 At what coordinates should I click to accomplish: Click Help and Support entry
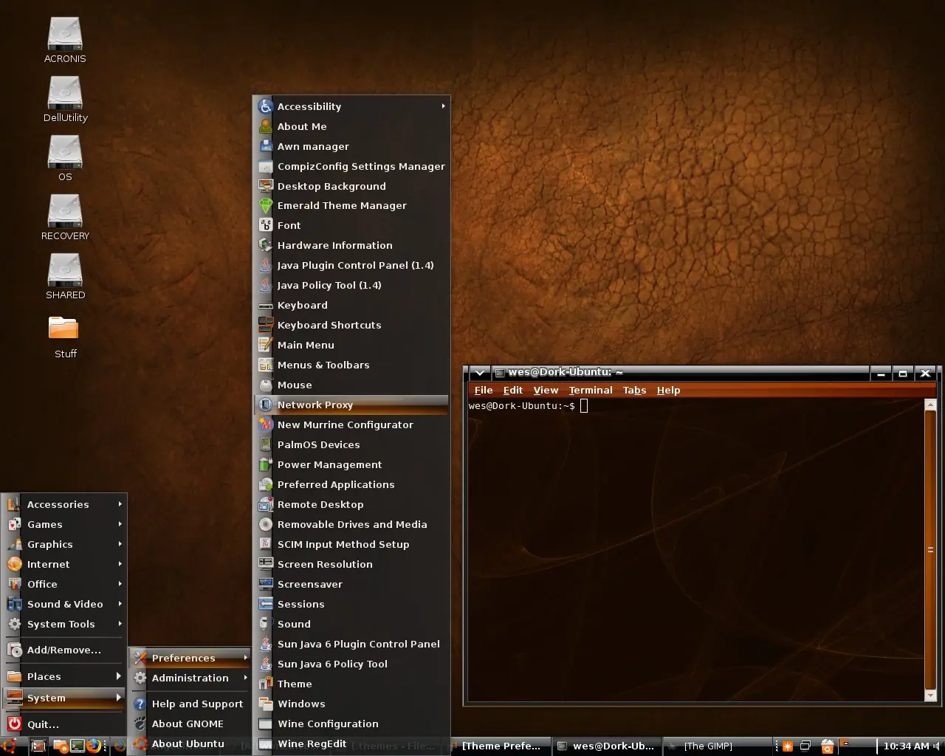[190, 704]
